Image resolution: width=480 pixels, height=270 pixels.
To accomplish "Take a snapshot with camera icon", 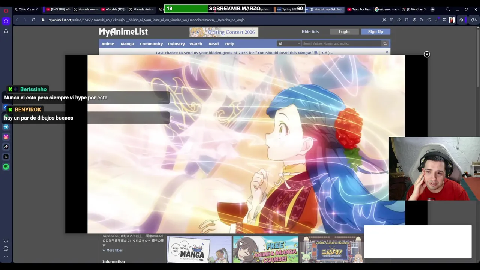I will click(399, 20).
